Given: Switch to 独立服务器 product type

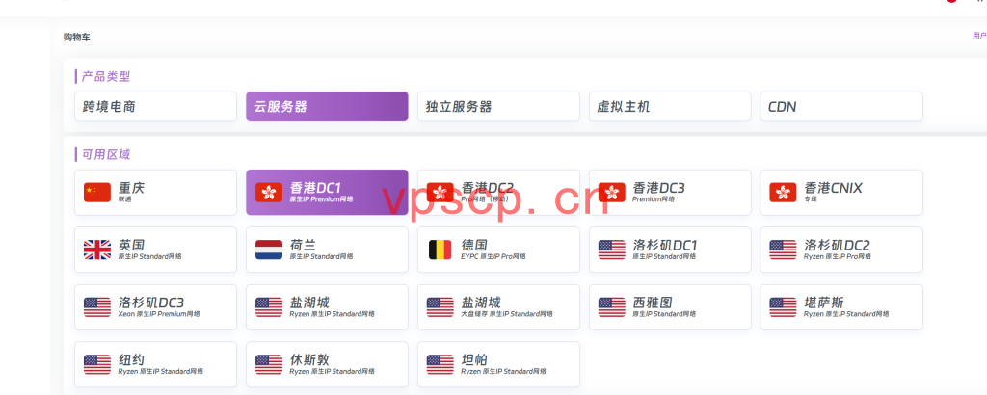Looking at the screenshot, I should pos(498,106).
